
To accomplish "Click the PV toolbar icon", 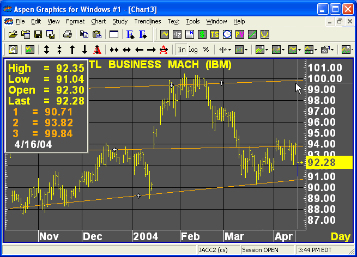I will [239, 34].
